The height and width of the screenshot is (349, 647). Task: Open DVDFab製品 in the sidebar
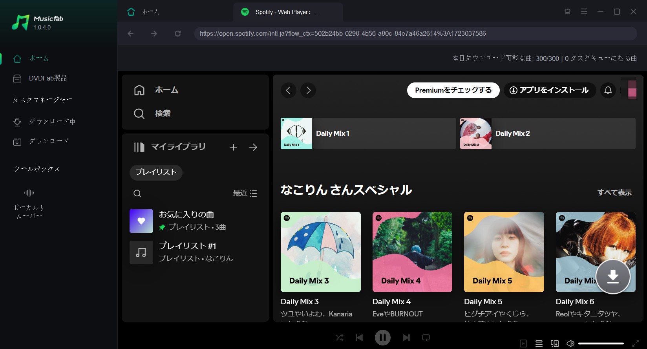tap(40, 79)
